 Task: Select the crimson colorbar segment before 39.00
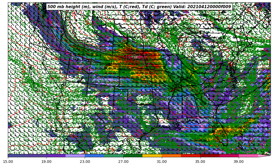pos(229,156)
